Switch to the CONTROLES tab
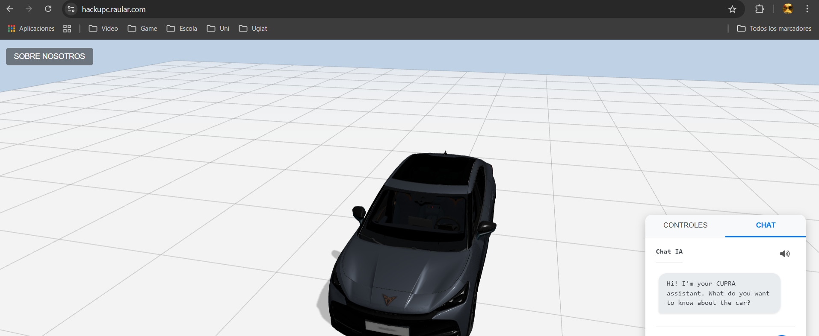This screenshot has width=819, height=336. click(x=685, y=225)
